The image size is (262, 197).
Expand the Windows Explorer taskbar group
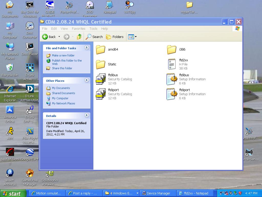(x=137, y=193)
